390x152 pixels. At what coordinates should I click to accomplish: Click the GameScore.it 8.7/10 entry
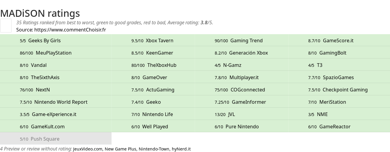[339, 40]
